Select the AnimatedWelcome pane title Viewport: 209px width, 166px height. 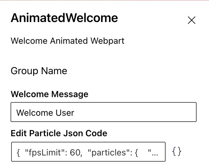[x=64, y=18]
